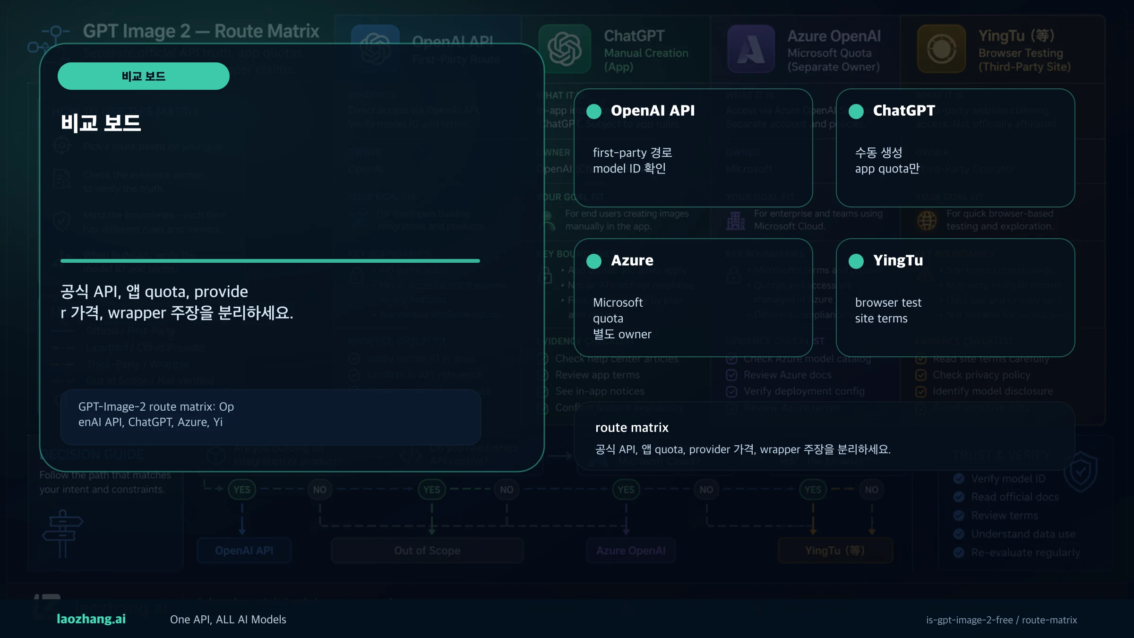This screenshot has height=638, width=1134.
Task: Click 'first-party 경로' text in OpenAI card
Action: [x=632, y=153]
